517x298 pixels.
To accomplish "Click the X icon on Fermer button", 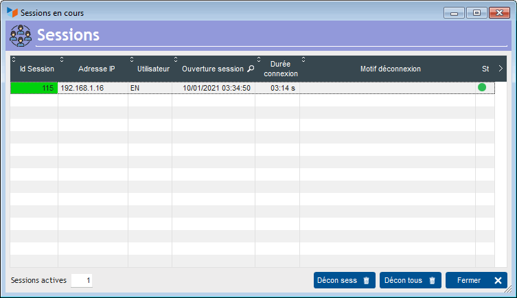I will click(x=498, y=280).
